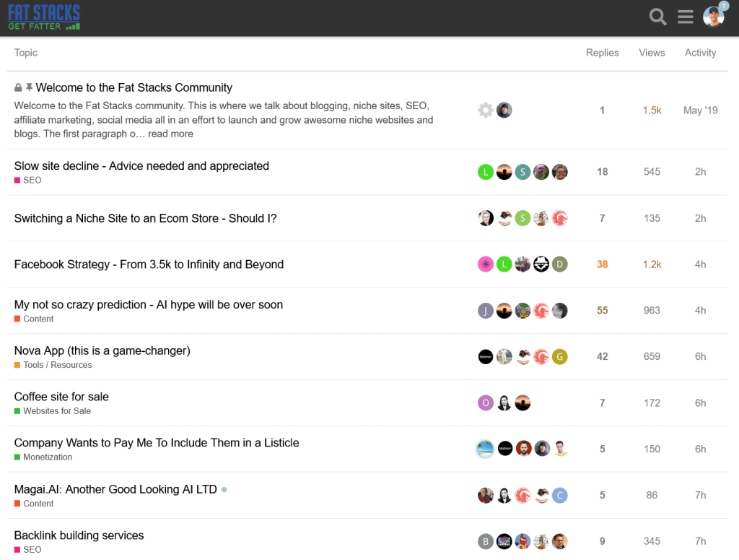Click green L avatar on Slow site decline

tap(486, 172)
